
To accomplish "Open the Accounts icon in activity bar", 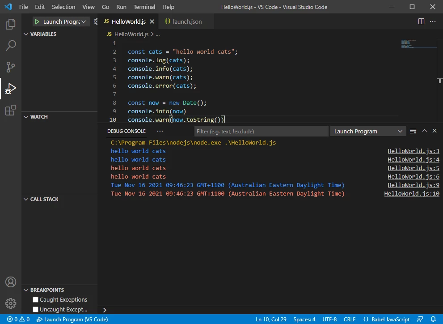I will [x=10, y=282].
